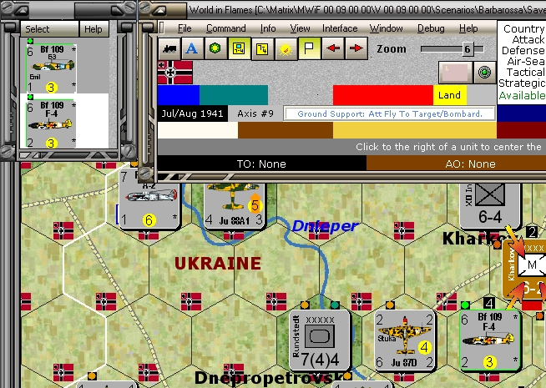The width and height of the screenshot is (546, 388).
Task: Click the red left arrow toolbar button
Action: pos(332,48)
